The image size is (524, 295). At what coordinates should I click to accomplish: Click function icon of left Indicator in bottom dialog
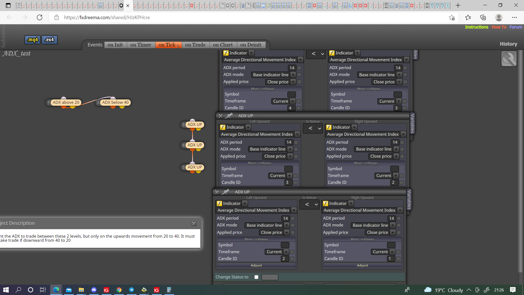(x=219, y=203)
